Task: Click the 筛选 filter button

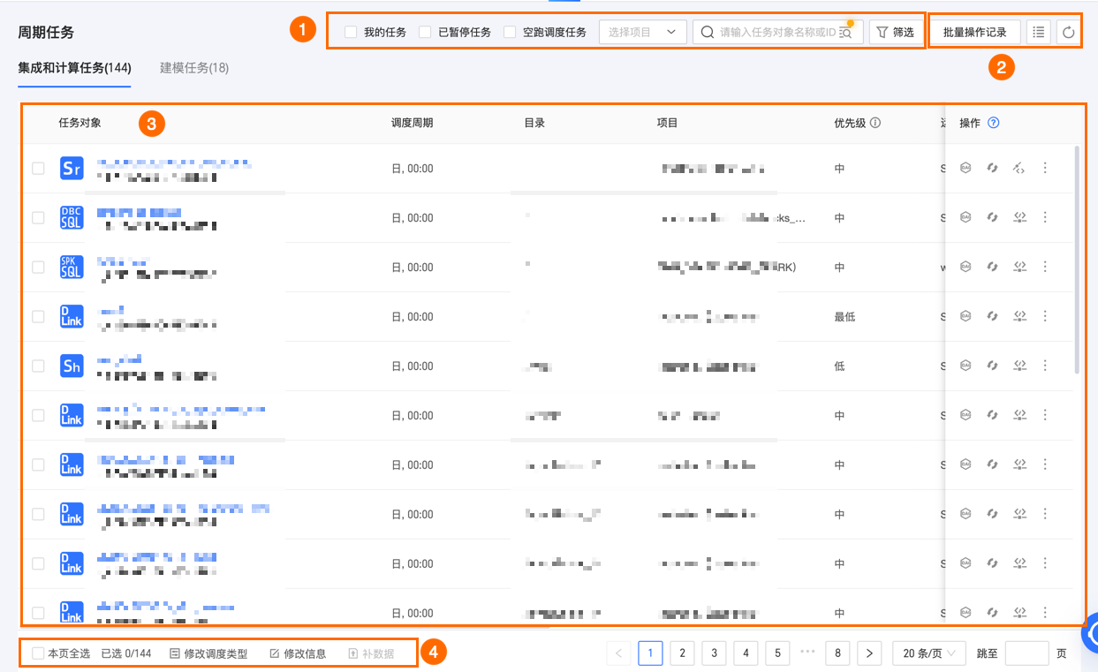Action: click(896, 33)
